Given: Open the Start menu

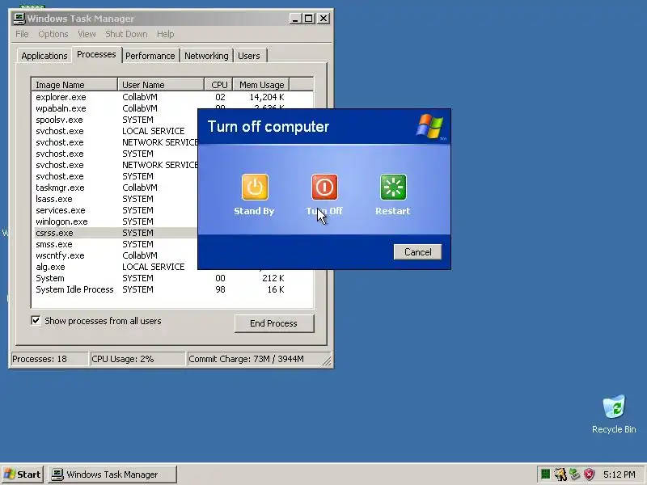Looking at the screenshot, I should click(x=23, y=474).
